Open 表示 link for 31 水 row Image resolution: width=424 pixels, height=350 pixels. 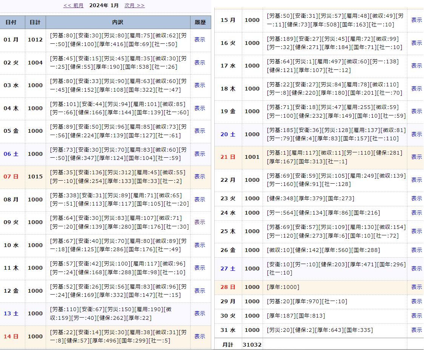tap(416, 330)
